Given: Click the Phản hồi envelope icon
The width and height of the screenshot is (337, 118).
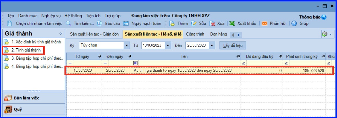Looking at the screenshot, I should pos(264,23).
